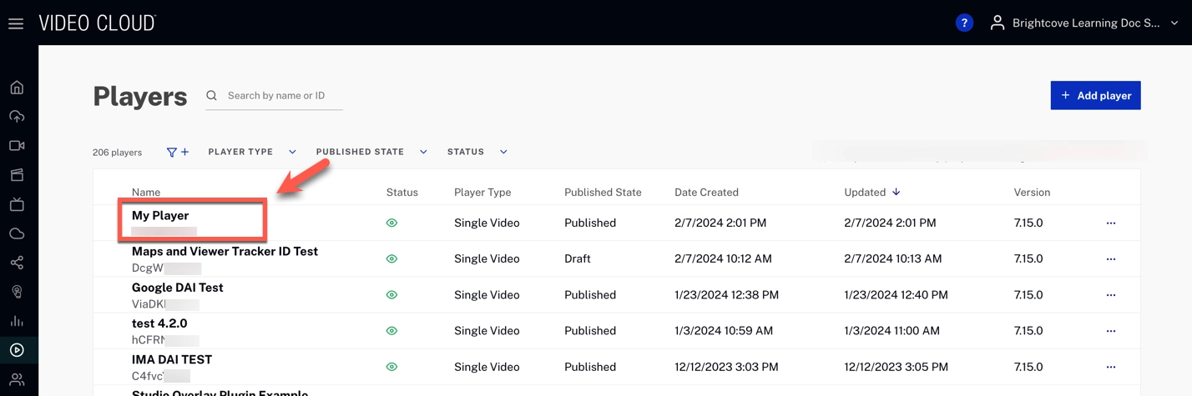Open the hamburger navigation menu
This screenshot has height=396, width=1192.
tap(16, 23)
